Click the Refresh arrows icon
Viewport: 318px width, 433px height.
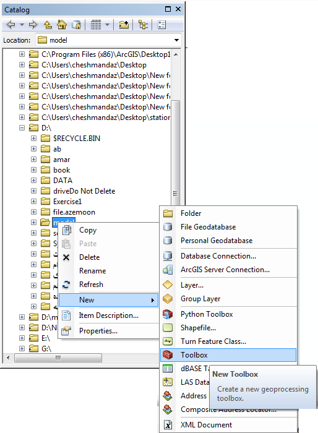[66, 285]
